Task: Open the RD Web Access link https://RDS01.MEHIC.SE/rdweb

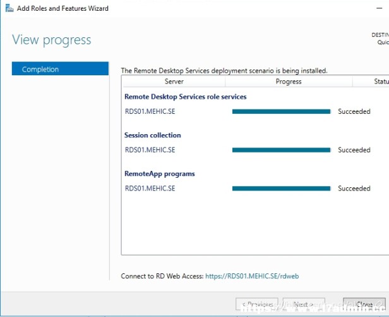Action: [x=252, y=276]
